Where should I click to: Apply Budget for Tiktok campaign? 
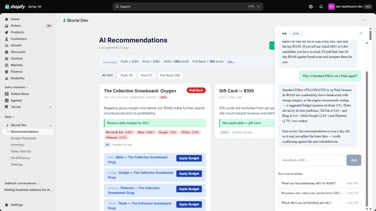coord(189,204)
